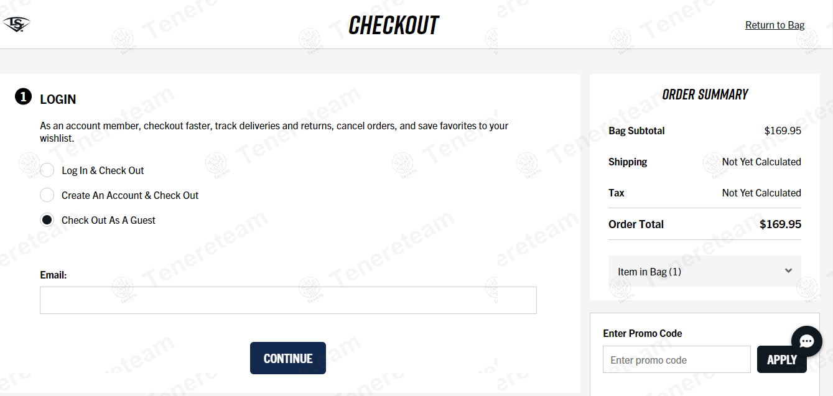
Task: Click the CONTINUE button
Action: [288, 358]
